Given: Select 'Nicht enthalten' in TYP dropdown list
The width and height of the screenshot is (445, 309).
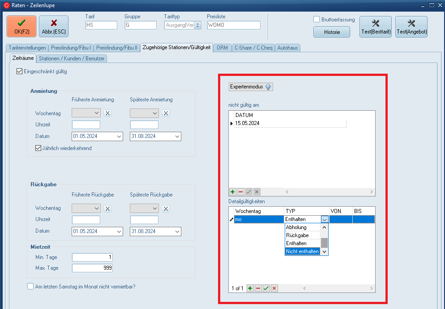Looking at the screenshot, I should [302, 251].
